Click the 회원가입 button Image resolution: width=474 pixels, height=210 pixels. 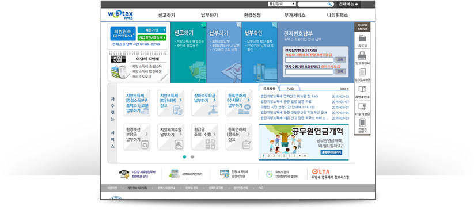[151, 30]
